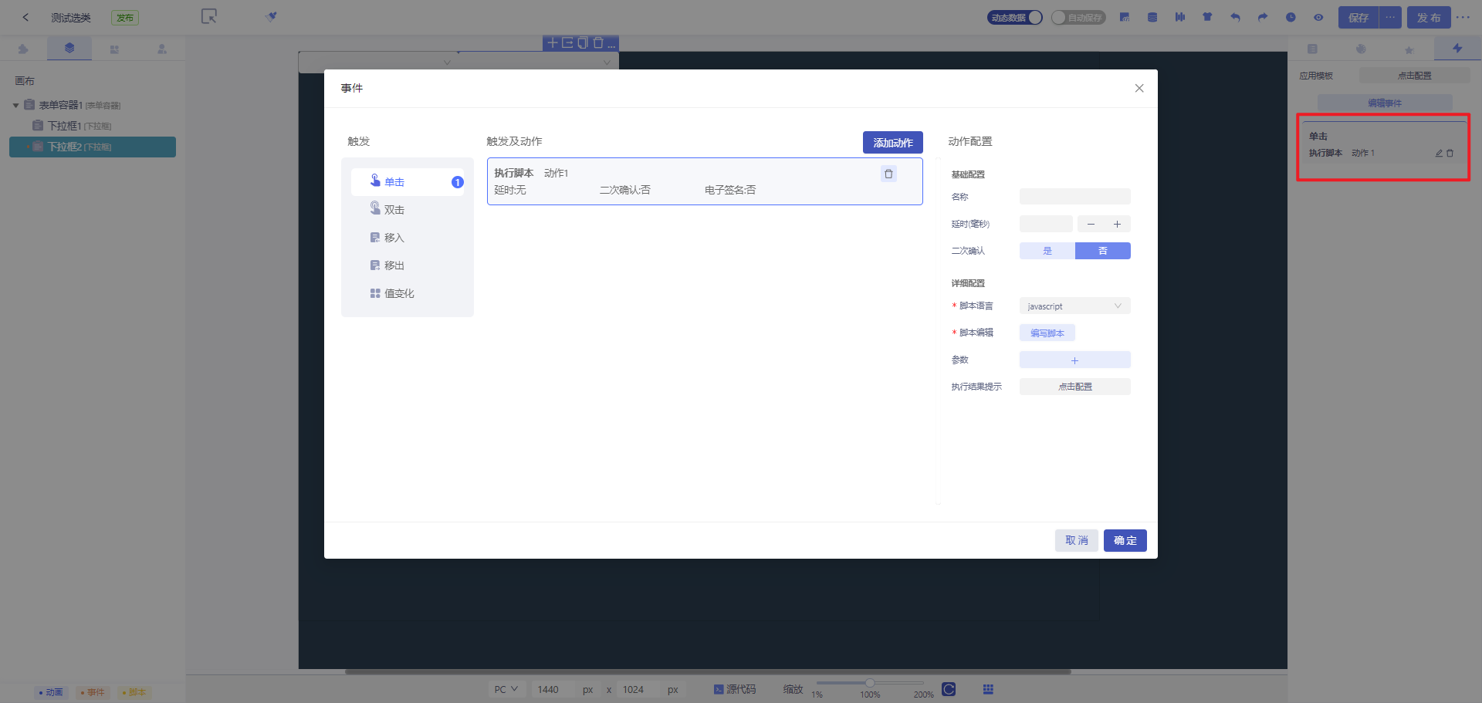Click the zoom 缩放 slider handle

coord(870,683)
